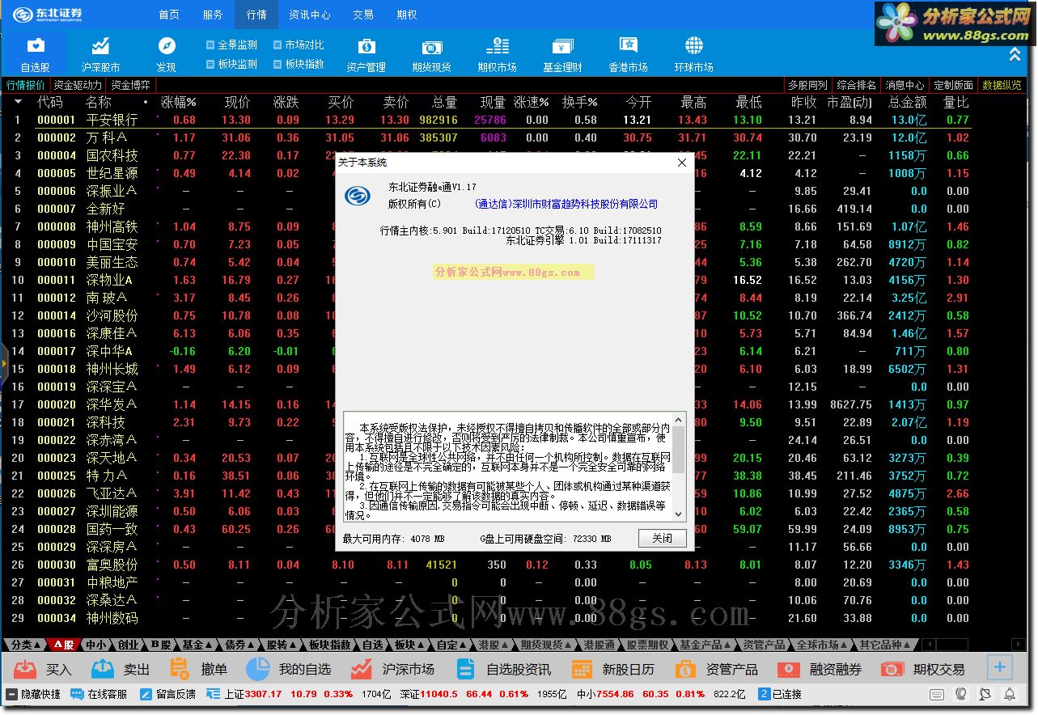Viewport: 1038px width, 715px height.
Task: Click the 通达信 company link in dialog
Action: pos(566,205)
